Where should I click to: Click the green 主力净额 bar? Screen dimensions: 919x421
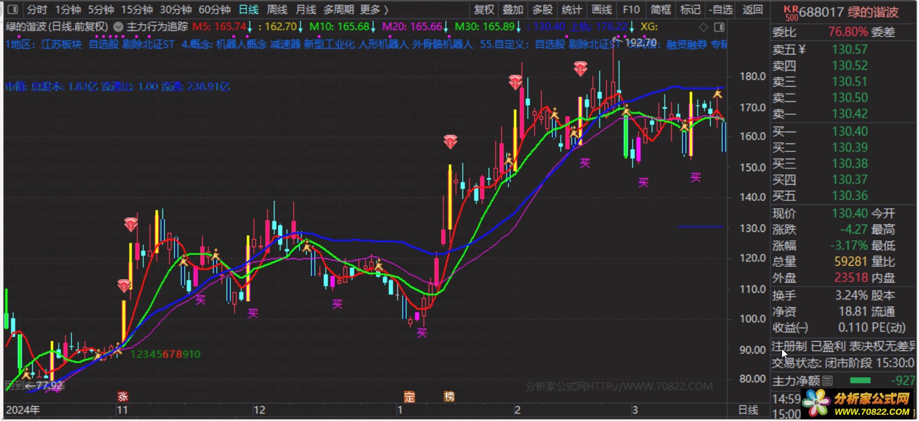pyautogui.click(x=860, y=380)
